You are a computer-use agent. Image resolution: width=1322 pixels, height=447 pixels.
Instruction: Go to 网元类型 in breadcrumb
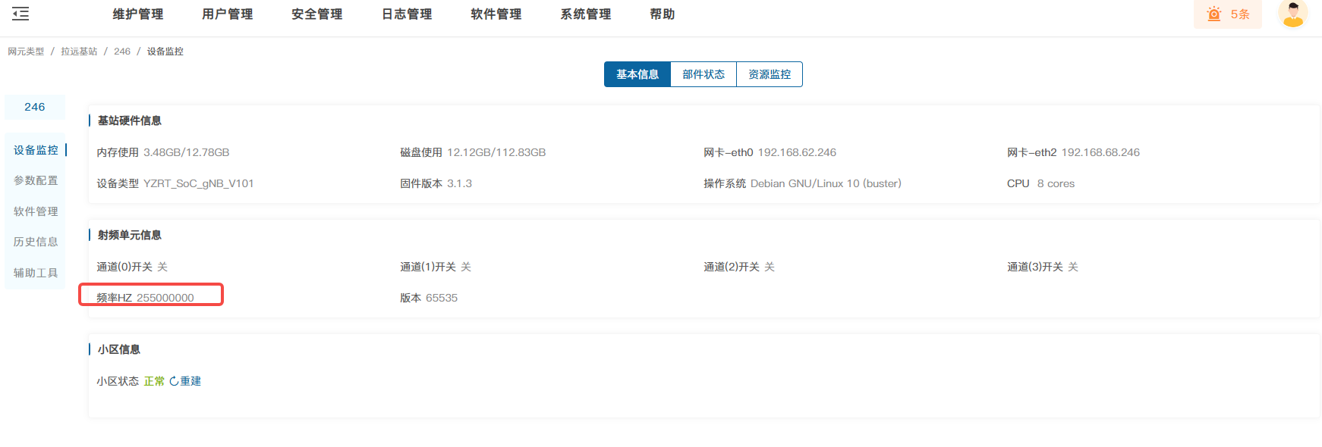[26, 52]
